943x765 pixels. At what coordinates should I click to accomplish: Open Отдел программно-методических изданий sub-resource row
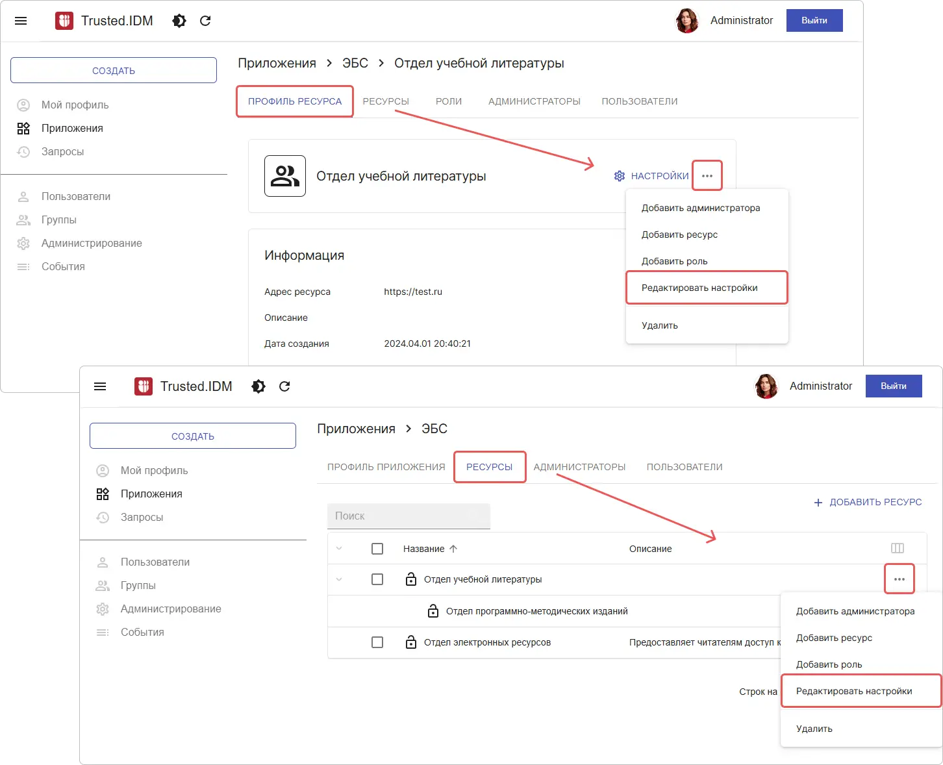pyautogui.click(x=536, y=611)
